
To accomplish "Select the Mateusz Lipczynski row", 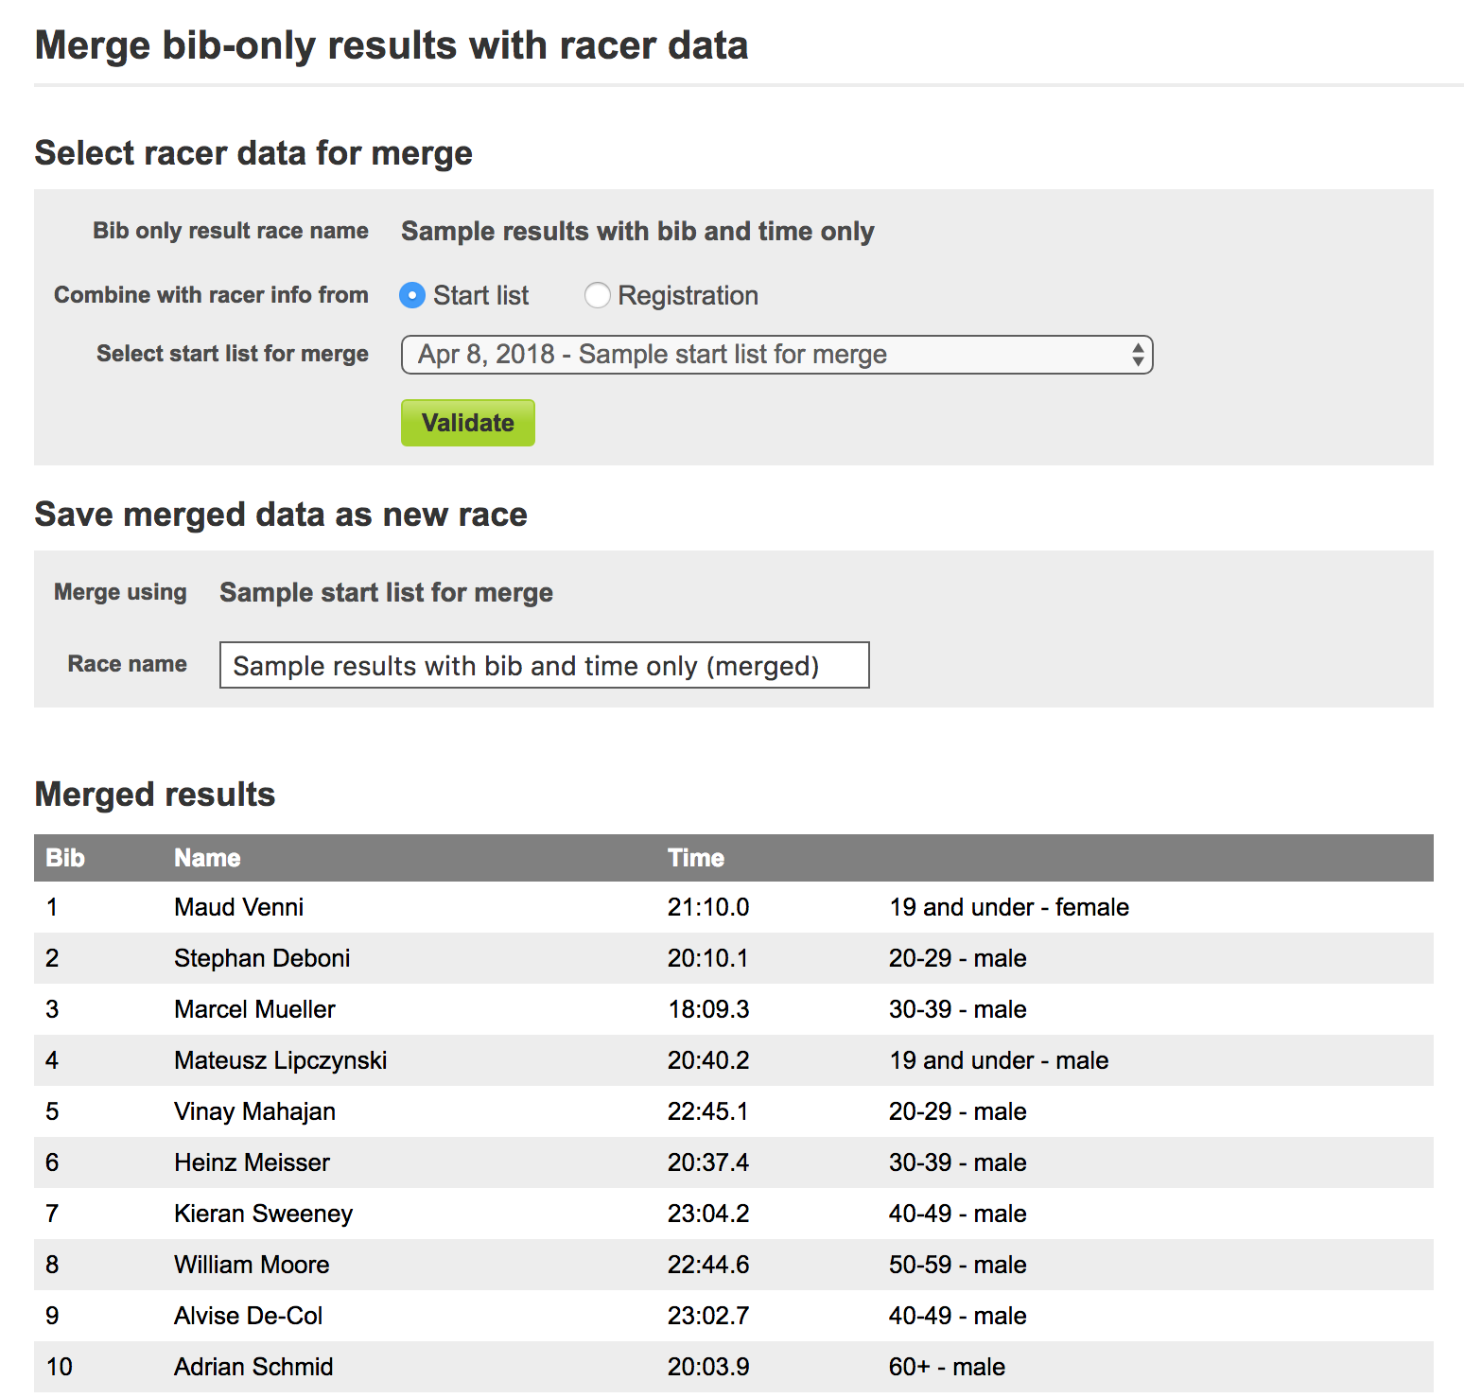I will coord(280,1060).
